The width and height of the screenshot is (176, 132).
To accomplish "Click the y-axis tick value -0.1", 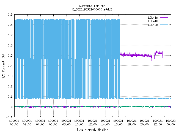I will [x=9, y=117].
